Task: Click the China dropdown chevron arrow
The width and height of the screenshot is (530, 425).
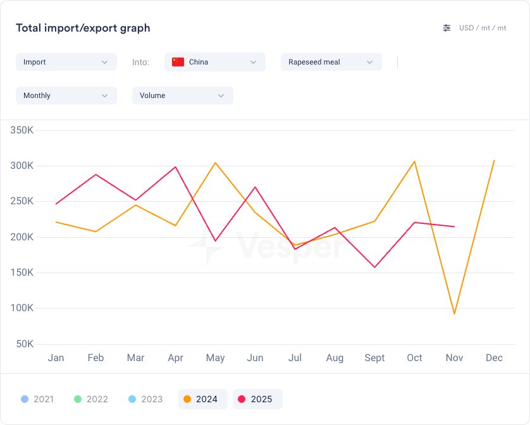Action: tap(254, 62)
